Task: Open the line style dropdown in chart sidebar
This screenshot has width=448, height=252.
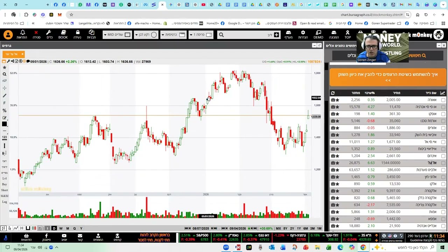Action: point(5,131)
